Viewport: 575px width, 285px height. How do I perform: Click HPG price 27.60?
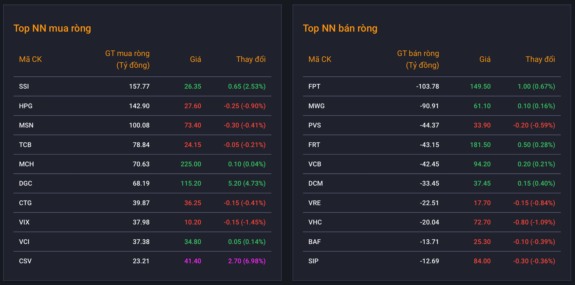(193, 106)
